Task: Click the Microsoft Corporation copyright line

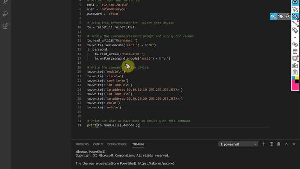Action: 122,155
